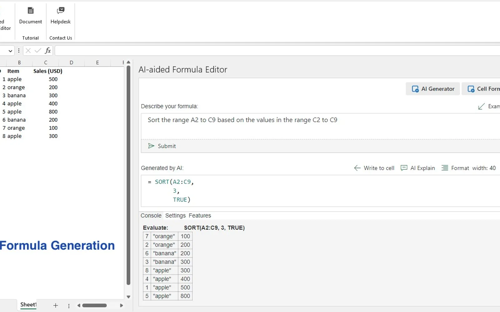Click the fx insert function icon
Viewport: 500px width, 312px height.
click(x=48, y=51)
